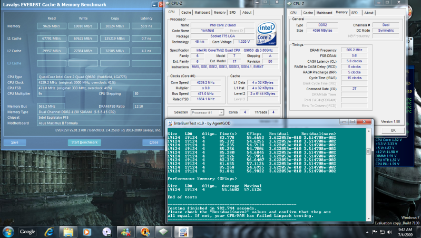The image size is (421, 238).
Task: Click the Motherboard field Asus Maximus II Formula
Action: pos(99,123)
